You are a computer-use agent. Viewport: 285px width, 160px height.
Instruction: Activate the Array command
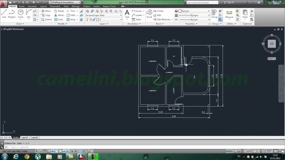pos(71,20)
